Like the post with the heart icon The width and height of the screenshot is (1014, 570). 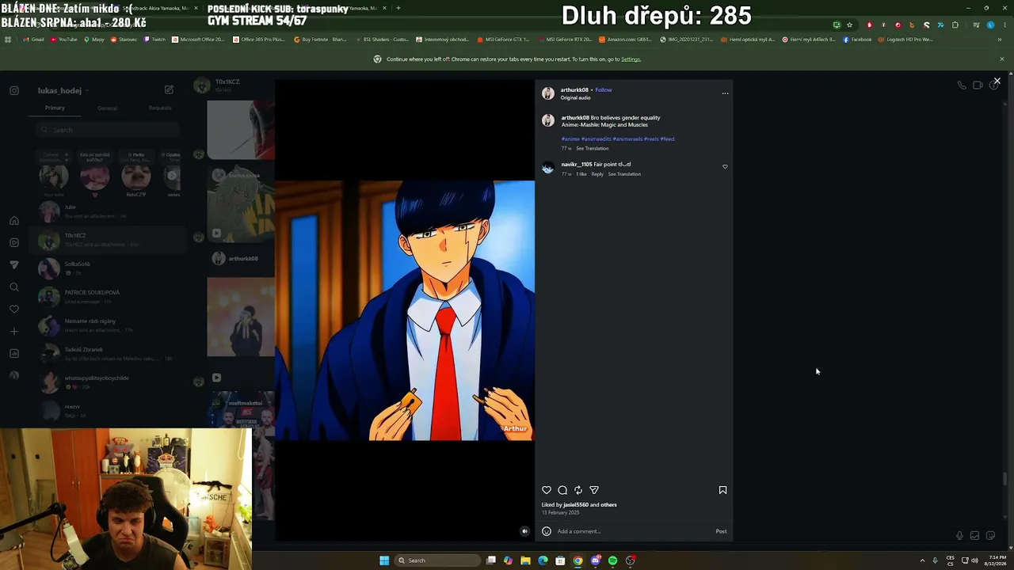click(x=547, y=490)
